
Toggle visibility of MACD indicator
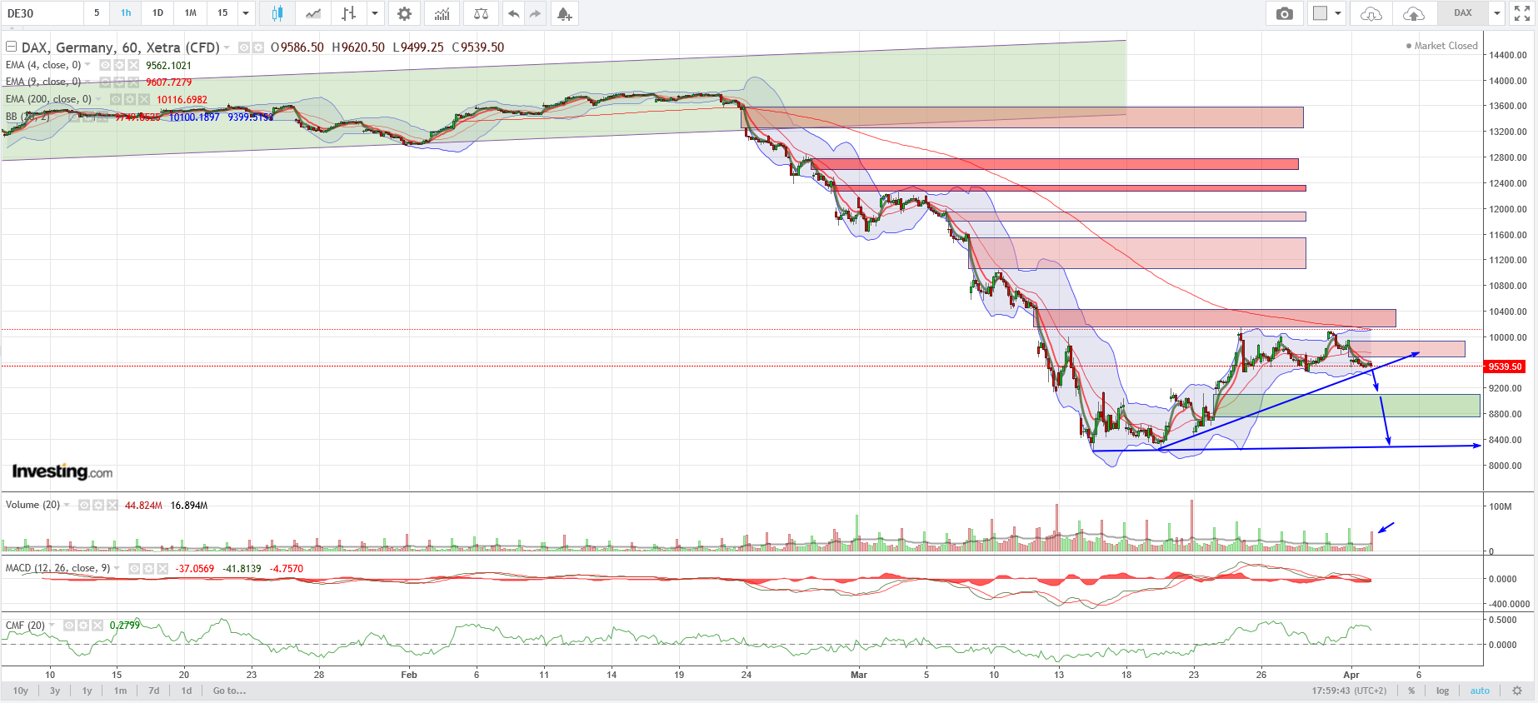(134, 569)
